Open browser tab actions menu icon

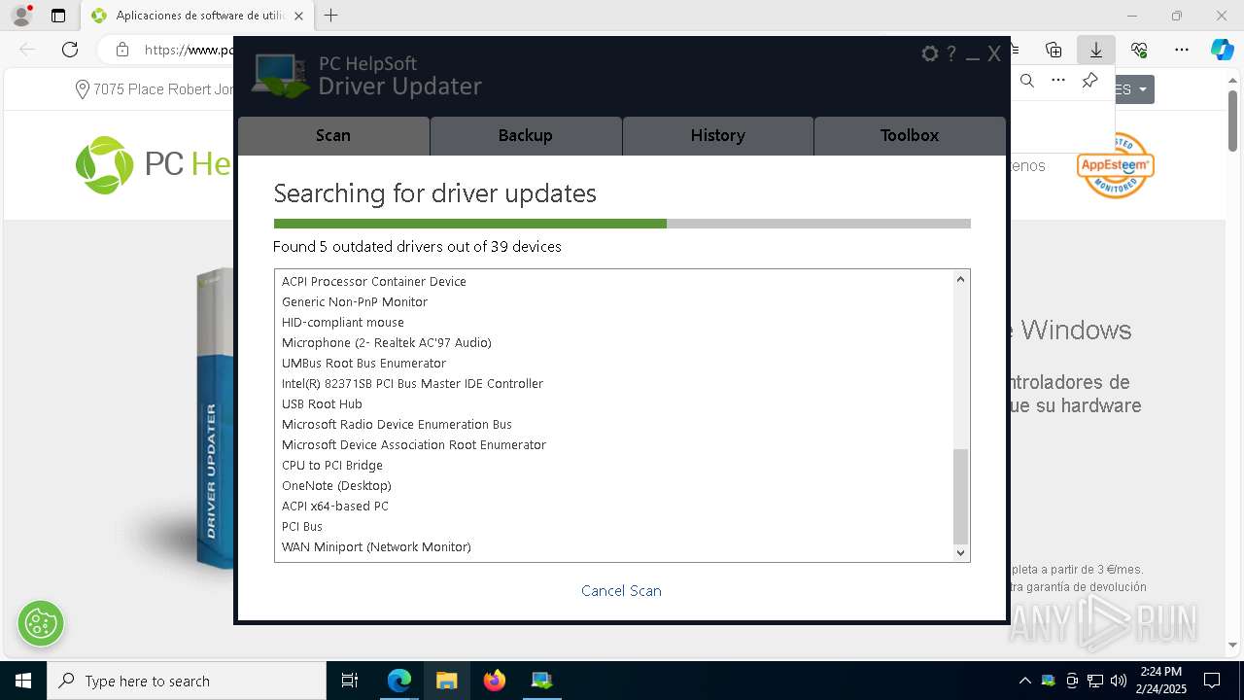point(58,16)
